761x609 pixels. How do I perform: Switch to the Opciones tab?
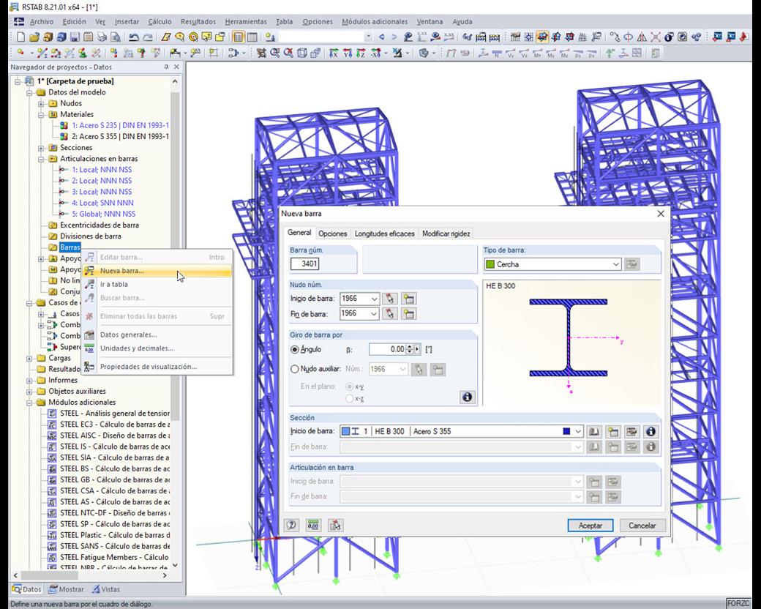332,233
